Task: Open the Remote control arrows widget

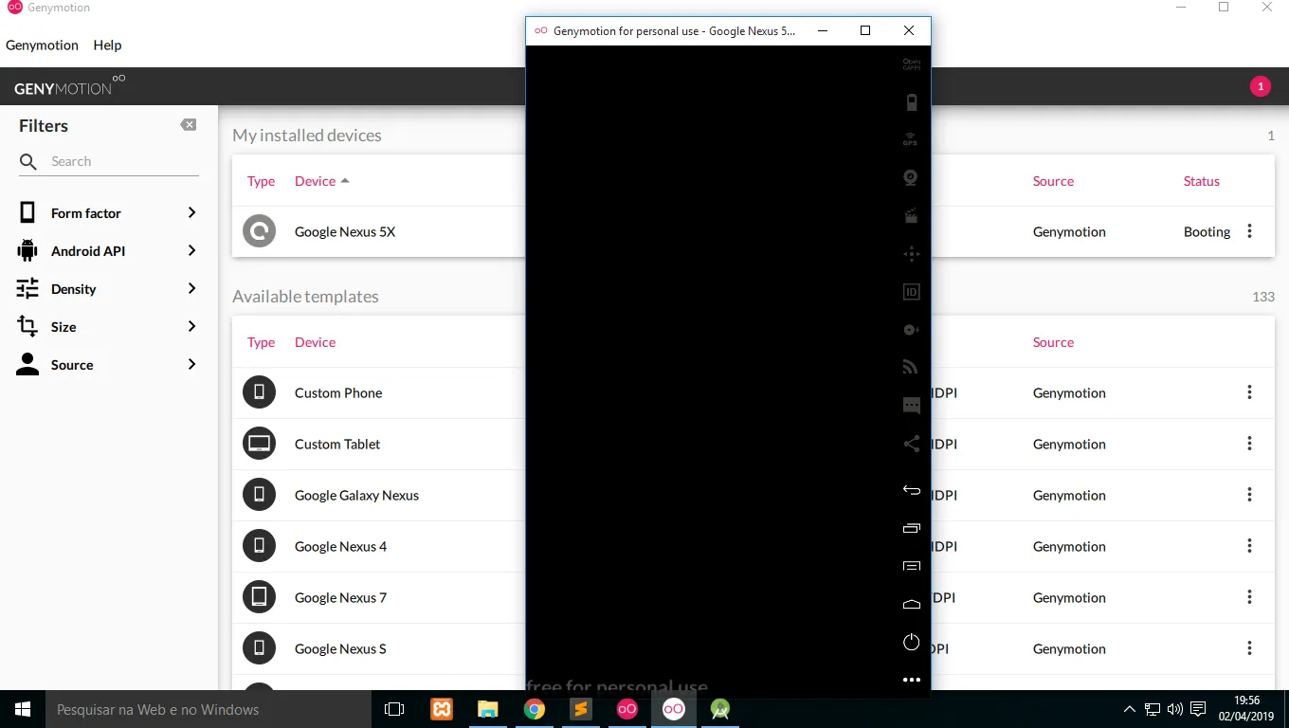Action: [x=912, y=254]
